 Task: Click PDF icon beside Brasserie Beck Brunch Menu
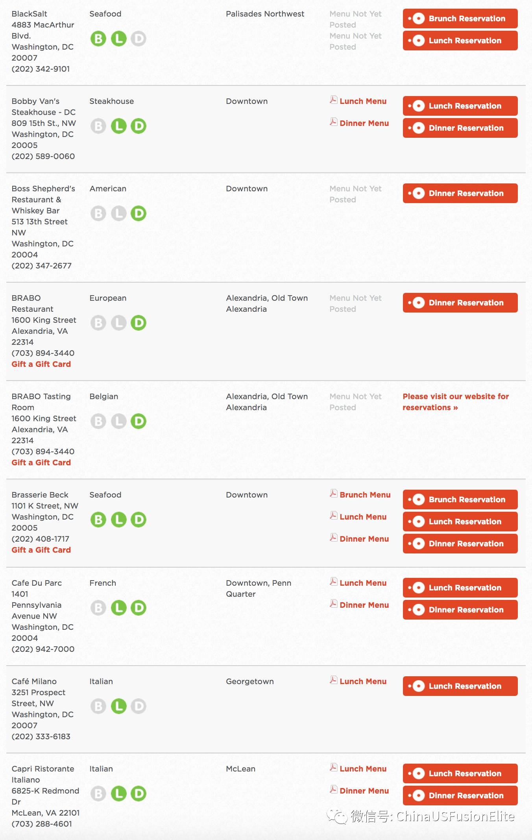333,494
